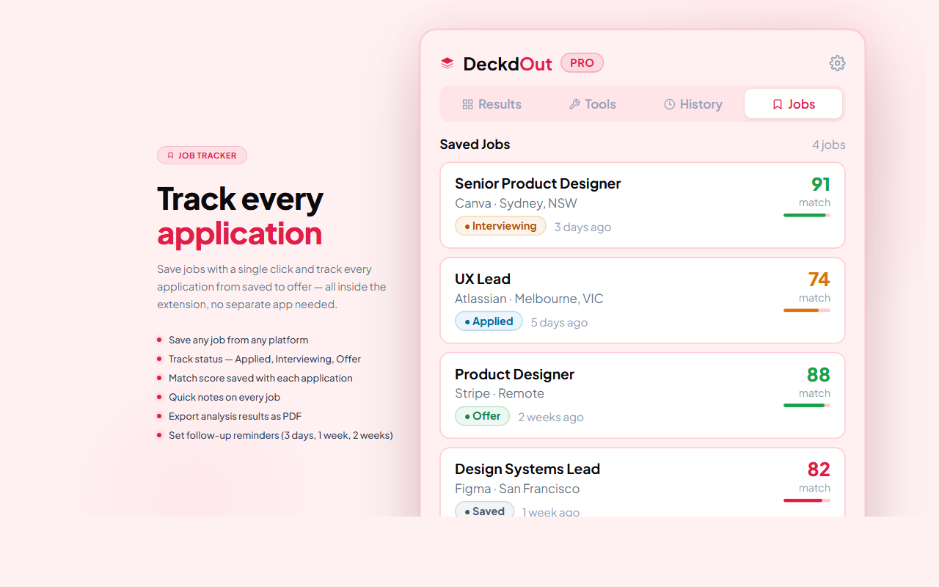The height and width of the screenshot is (587, 939).
Task: Open the settings gear icon
Action: pos(837,63)
